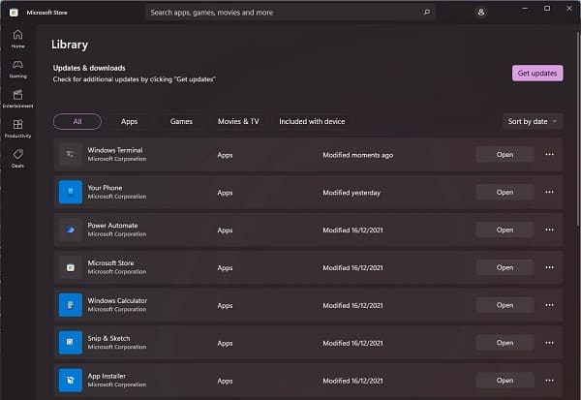Click the Get updates button
The height and width of the screenshot is (400, 581).
[x=537, y=73]
